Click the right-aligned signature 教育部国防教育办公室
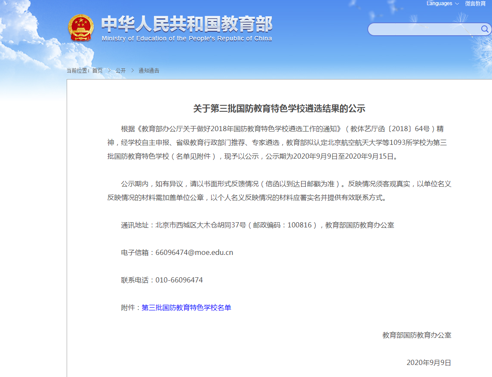 coord(417,335)
